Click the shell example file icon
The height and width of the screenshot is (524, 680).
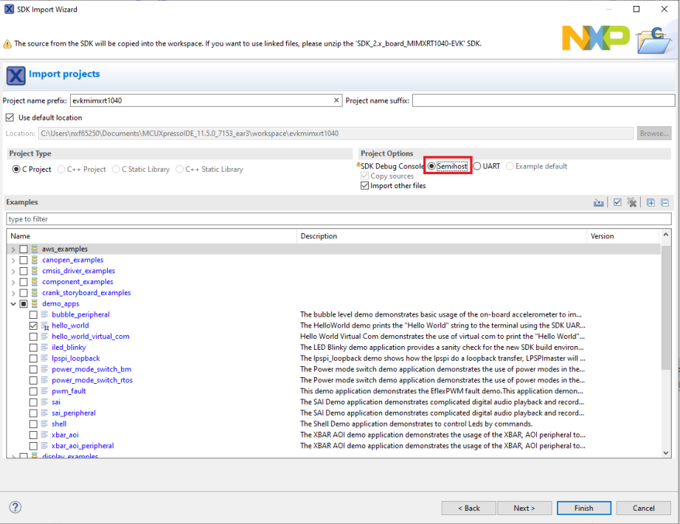pos(44,424)
